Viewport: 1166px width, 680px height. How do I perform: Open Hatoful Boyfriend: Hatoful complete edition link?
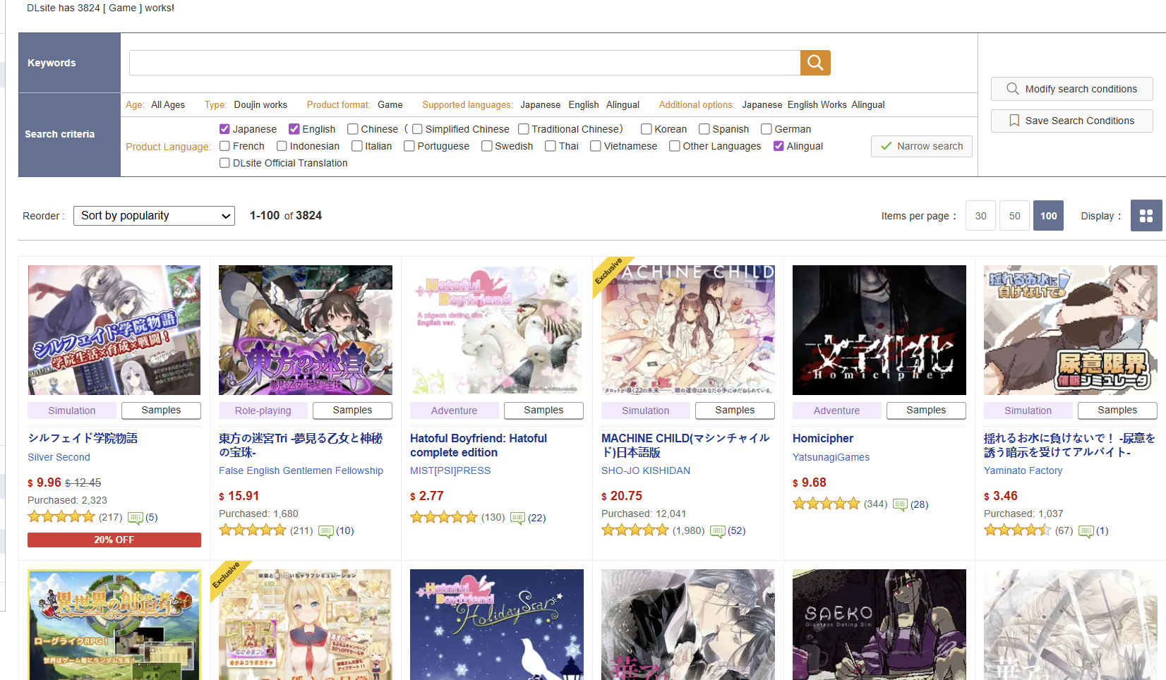click(479, 445)
